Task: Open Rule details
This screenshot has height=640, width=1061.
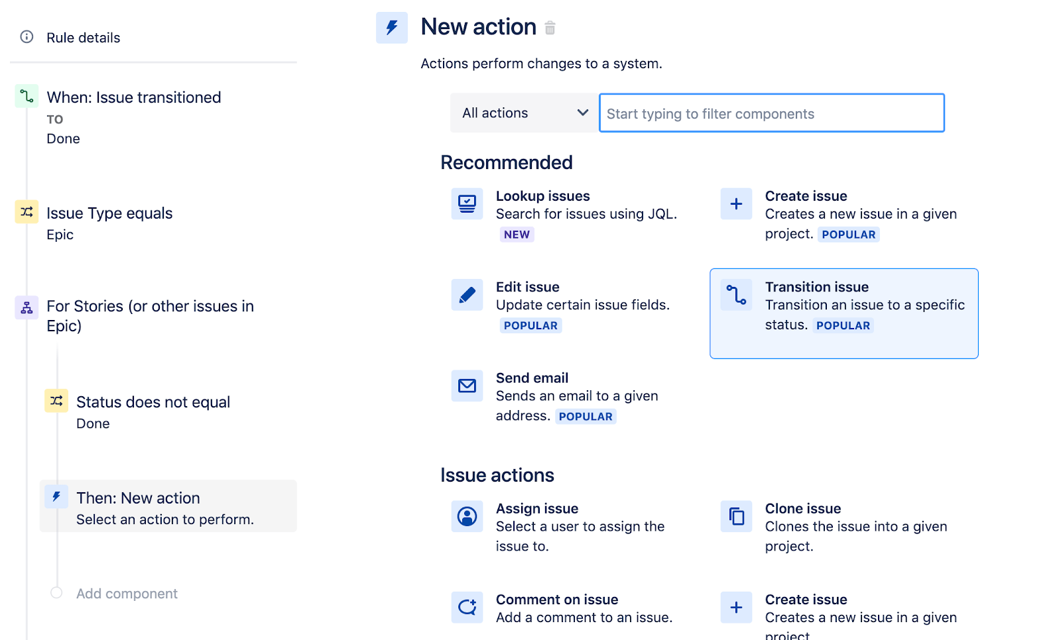Action: click(x=83, y=38)
